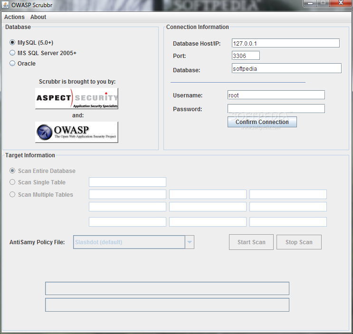Click the Username field containing root
Screen dimensions: 353x334
[276, 95]
